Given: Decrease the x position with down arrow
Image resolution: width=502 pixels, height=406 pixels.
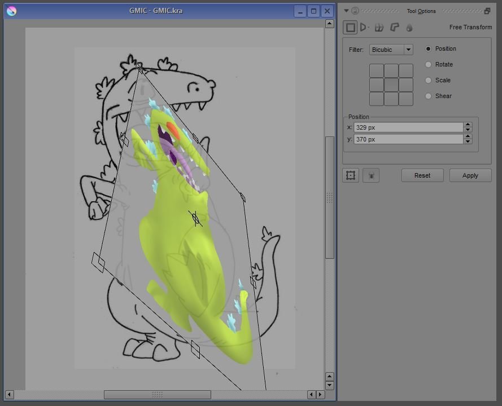Looking at the screenshot, I should (468, 130).
